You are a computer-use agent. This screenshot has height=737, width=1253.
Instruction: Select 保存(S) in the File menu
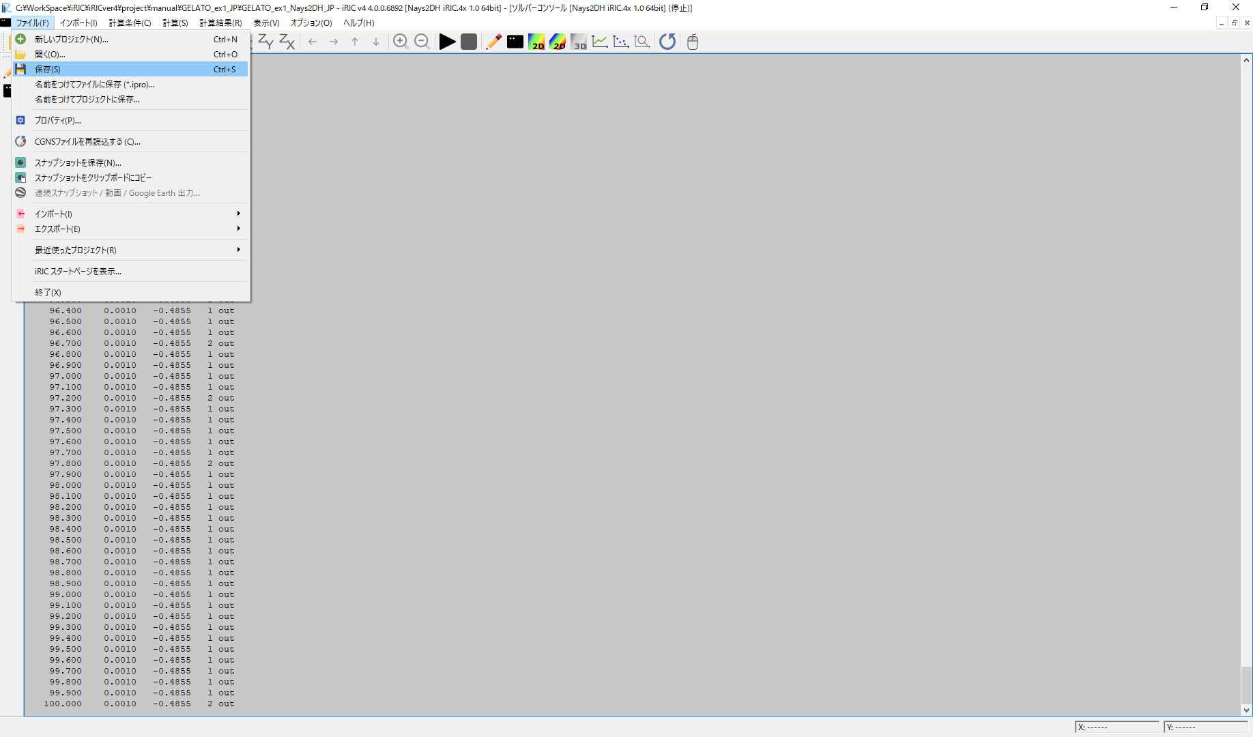(x=130, y=69)
